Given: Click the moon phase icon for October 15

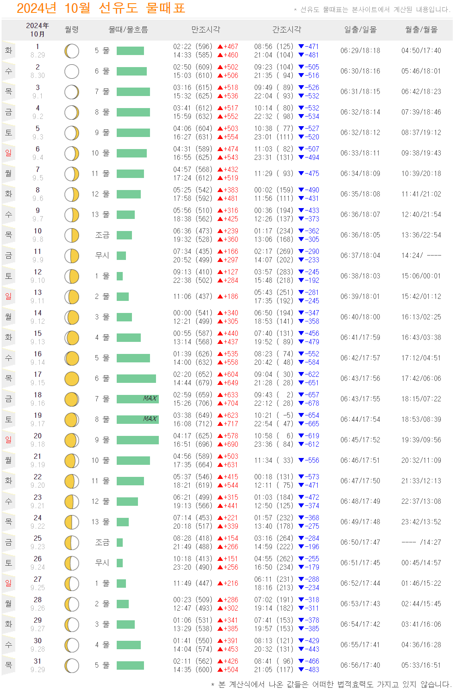Looking at the screenshot, I should click(72, 338).
